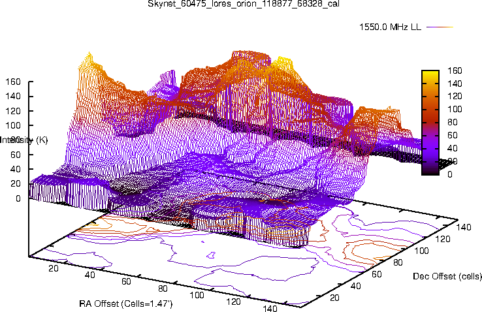Click the 40 tick on the RA Offset axis
The width and height of the screenshot is (482, 312).
(89, 275)
